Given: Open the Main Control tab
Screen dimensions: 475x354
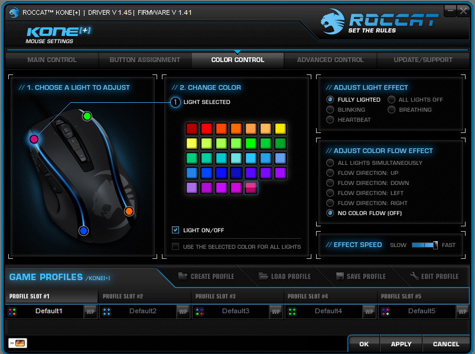Looking at the screenshot, I should 52,60.
